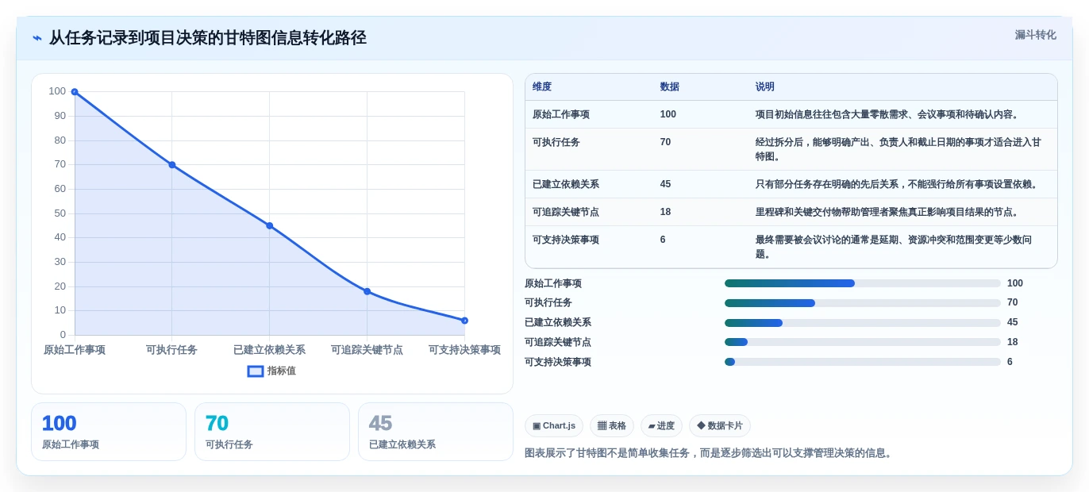Select the 可支持决策事项 table row label
The width and height of the screenshot is (1089, 492).
[566, 240]
